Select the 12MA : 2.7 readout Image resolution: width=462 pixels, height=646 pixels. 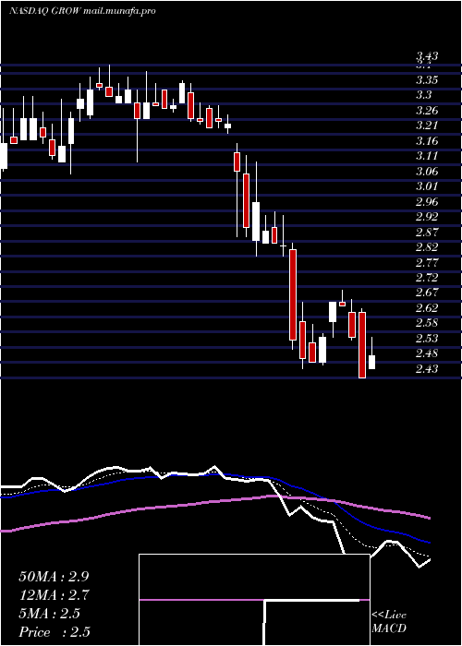[54, 595]
